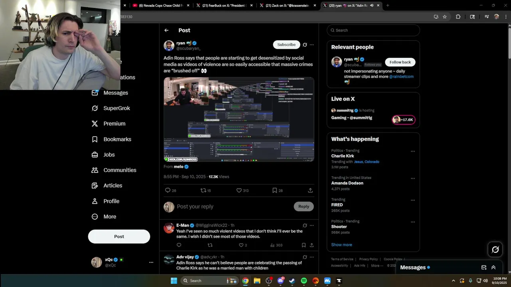Click the Subscribe button on ryan's post
Viewport: 511px width, 287px height.
pos(286,45)
